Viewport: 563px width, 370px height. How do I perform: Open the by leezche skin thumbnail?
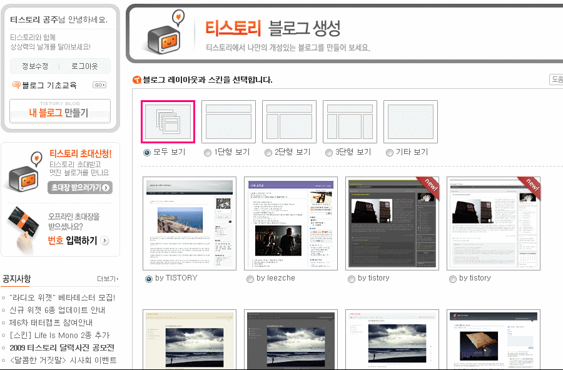coord(291,224)
